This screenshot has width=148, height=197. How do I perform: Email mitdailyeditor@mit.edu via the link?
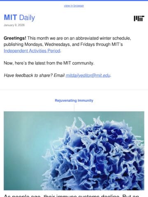(88, 76)
